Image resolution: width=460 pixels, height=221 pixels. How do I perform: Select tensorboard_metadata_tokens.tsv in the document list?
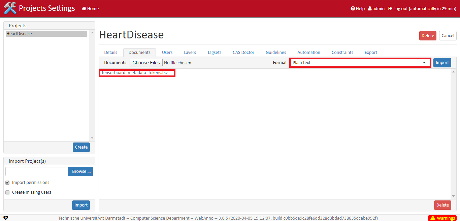pyautogui.click(x=137, y=72)
